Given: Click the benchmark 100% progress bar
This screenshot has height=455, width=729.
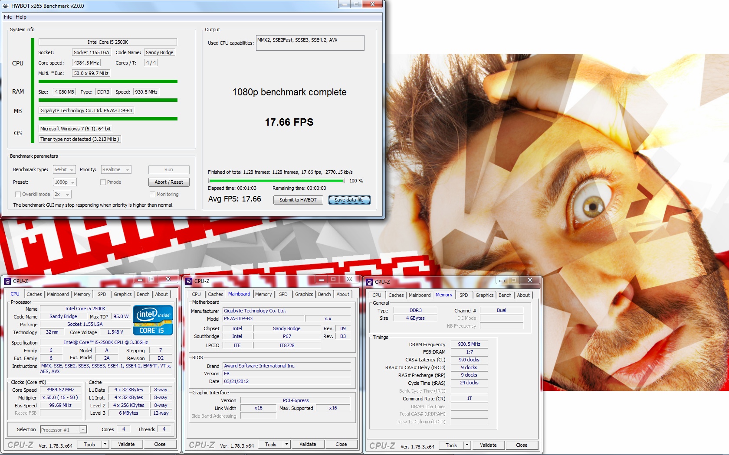Looking at the screenshot, I should [276, 181].
